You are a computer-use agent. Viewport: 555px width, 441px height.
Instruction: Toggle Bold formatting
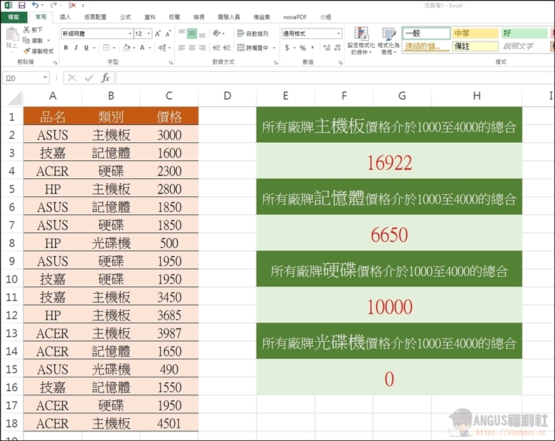point(66,48)
